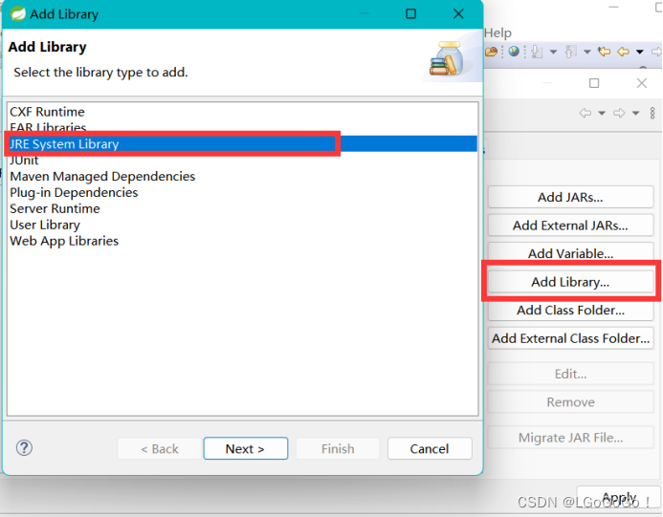Viewport: 663px width, 517px height.
Task: Click the Add Variable... button
Action: click(x=570, y=253)
